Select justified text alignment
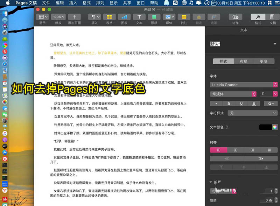This screenshot has height=206, width=280. coord(269,150)
